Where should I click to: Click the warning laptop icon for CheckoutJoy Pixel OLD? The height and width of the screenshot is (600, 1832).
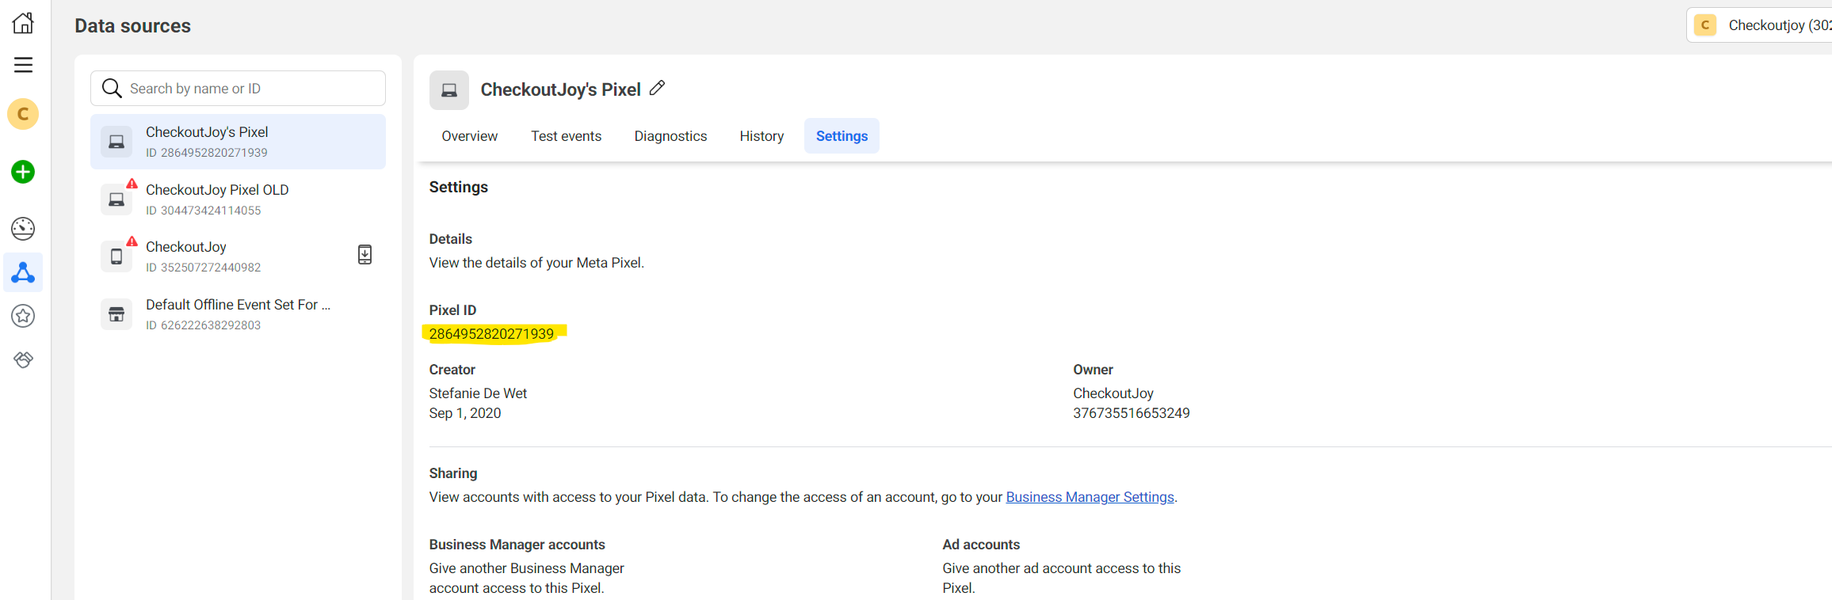(x=116, y=199)
